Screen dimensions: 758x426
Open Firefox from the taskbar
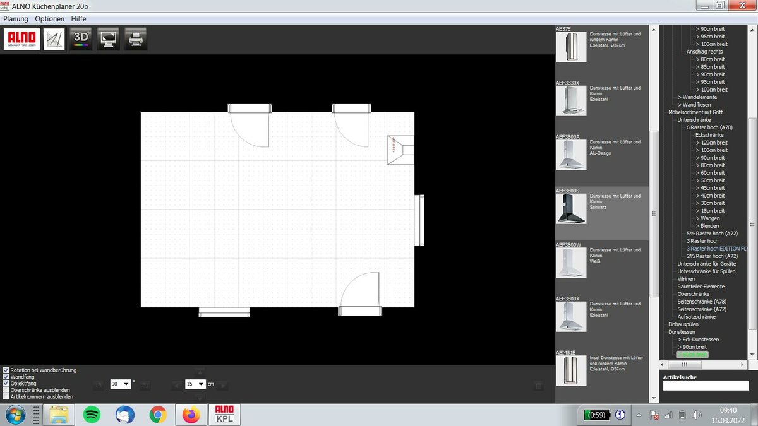coord(191,415)
